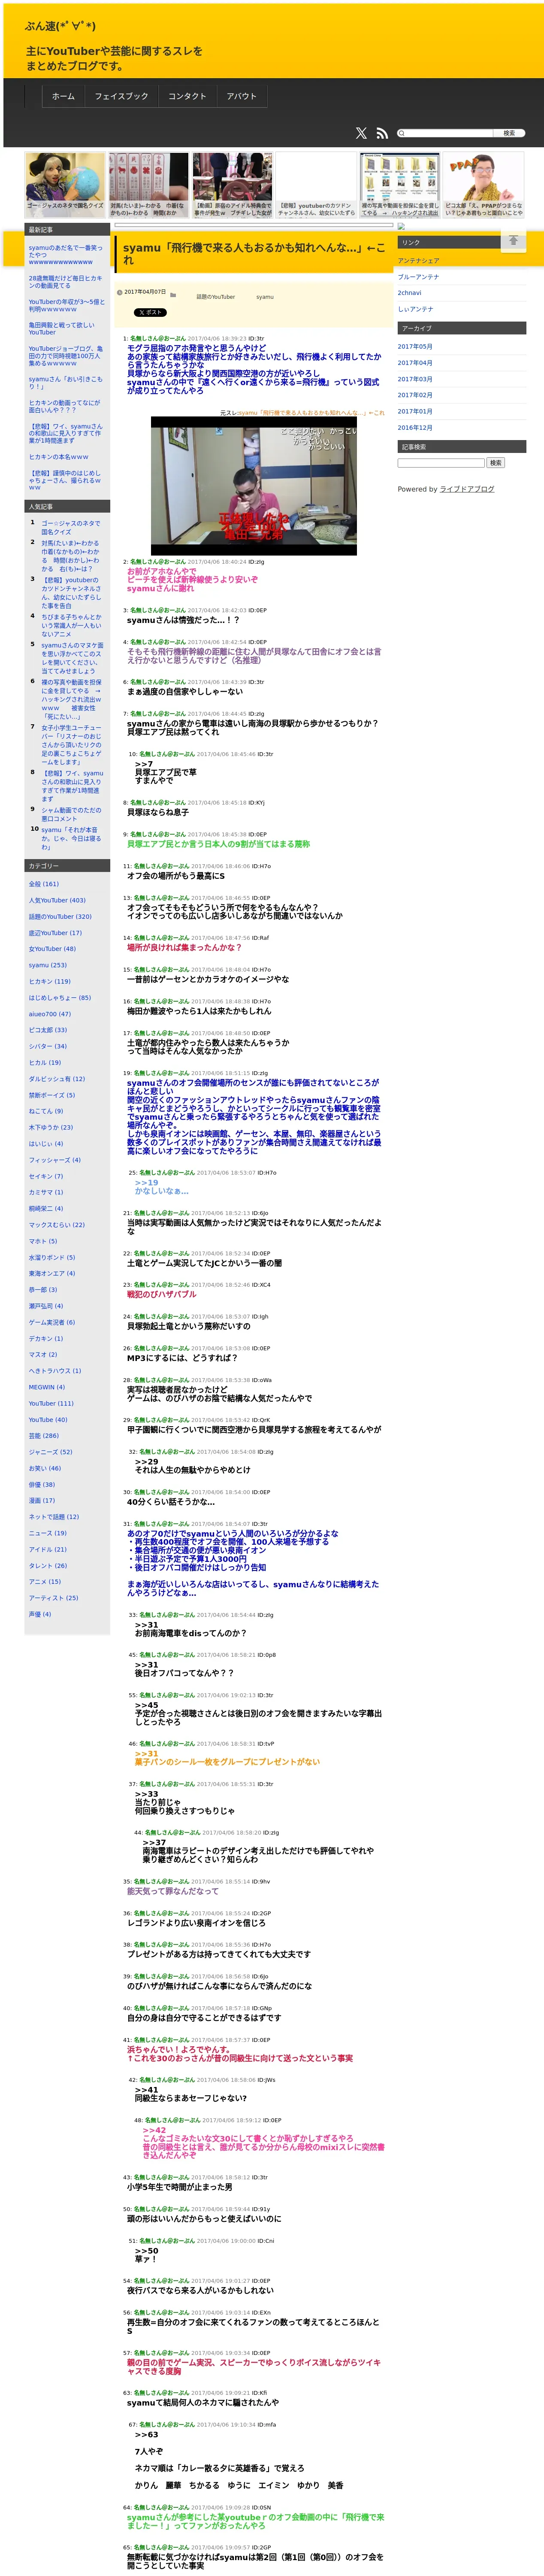Click the >>19 anchor in comment 25
This screenshot has height=2576, width=544.
(147, 1182)
